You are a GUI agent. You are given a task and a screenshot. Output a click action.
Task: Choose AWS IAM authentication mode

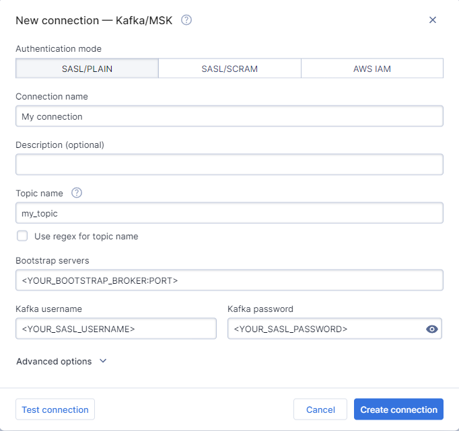(372, 69)
